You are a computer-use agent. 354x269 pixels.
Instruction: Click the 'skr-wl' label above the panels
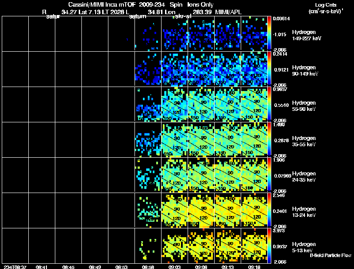(x=183, y=16)
